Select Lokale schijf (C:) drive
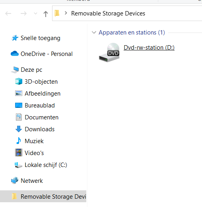 point(46,165)
